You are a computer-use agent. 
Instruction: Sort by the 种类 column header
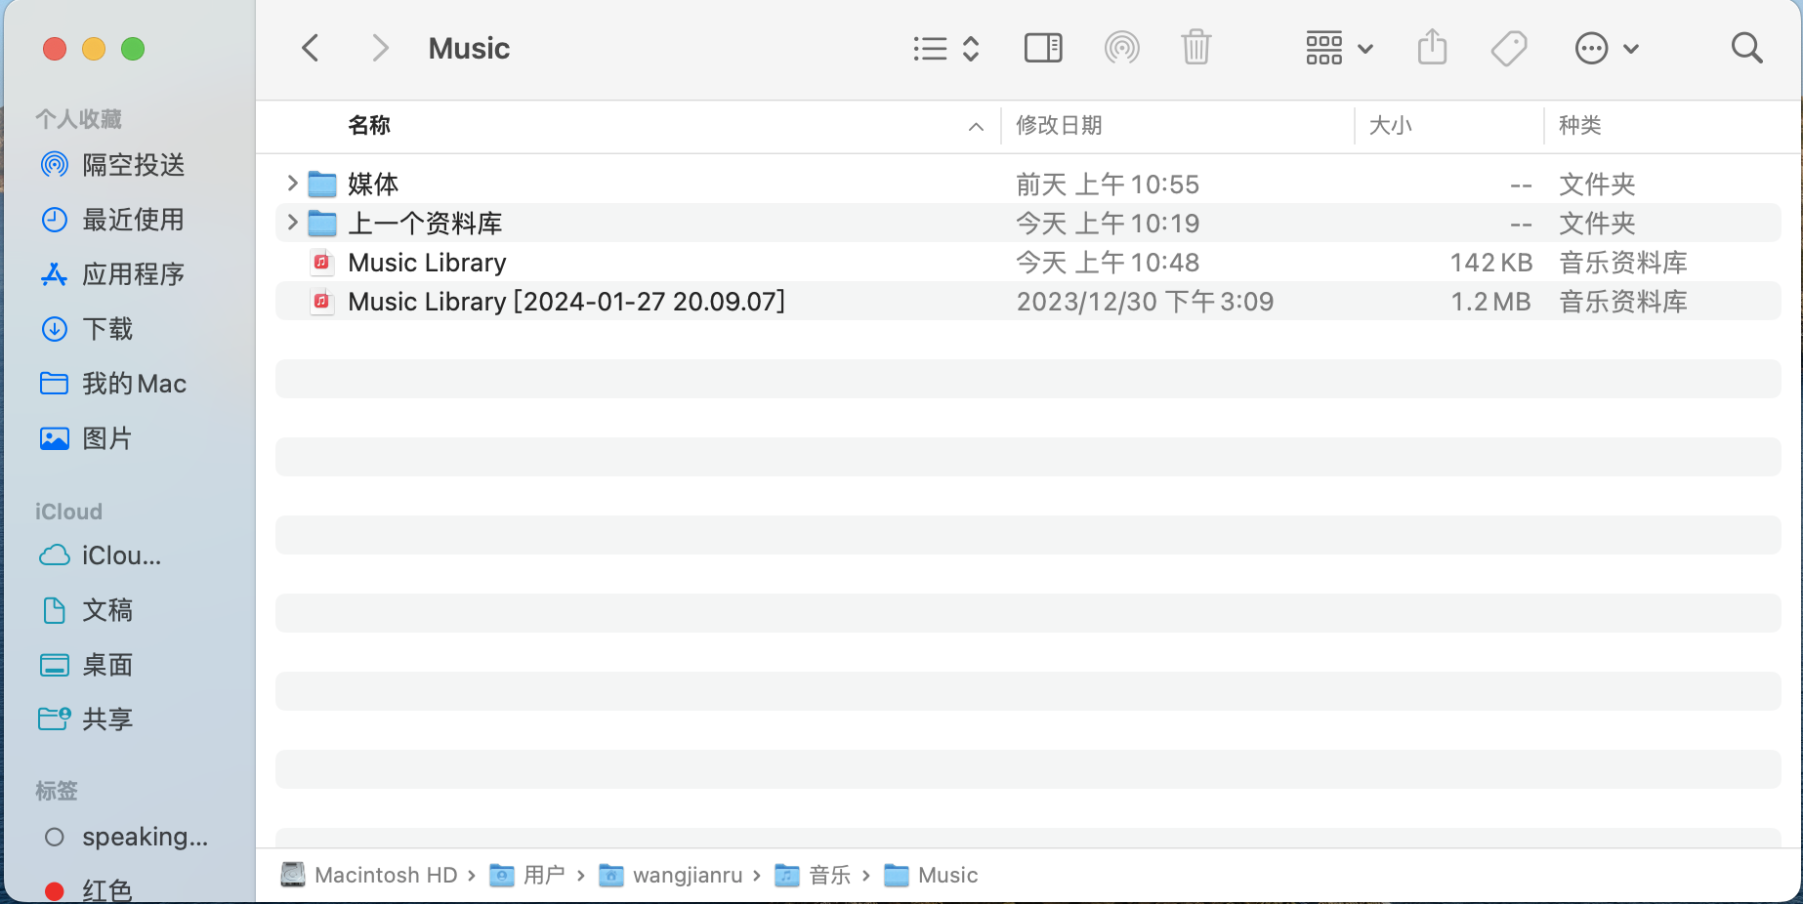(1579, 125)
